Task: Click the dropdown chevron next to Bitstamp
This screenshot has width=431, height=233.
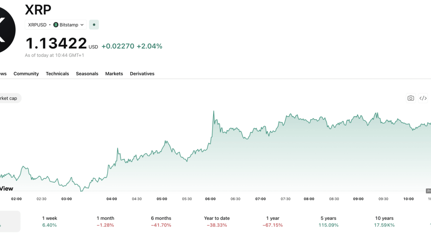Action: 82,25
